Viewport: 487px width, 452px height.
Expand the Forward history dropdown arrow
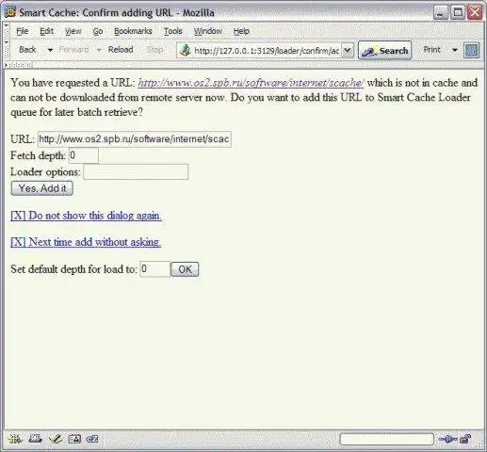coord(99,50)
